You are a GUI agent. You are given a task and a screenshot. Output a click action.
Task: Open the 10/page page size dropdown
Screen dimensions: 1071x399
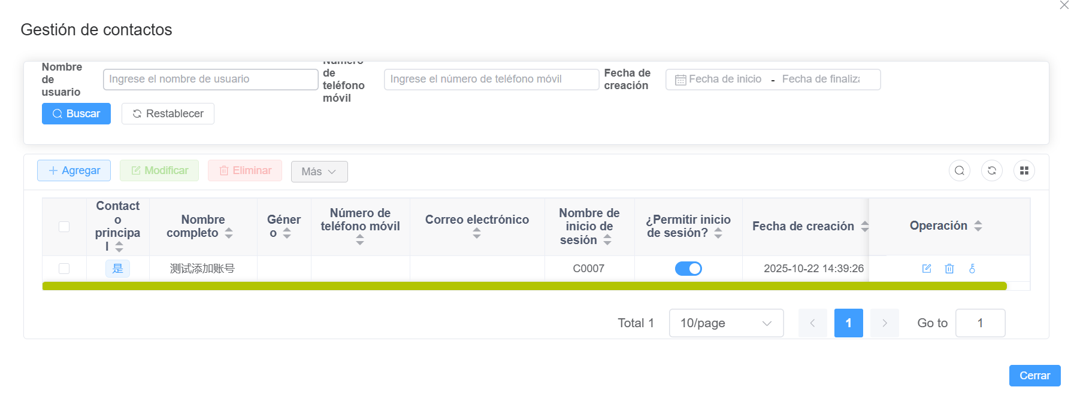point(725,323)
